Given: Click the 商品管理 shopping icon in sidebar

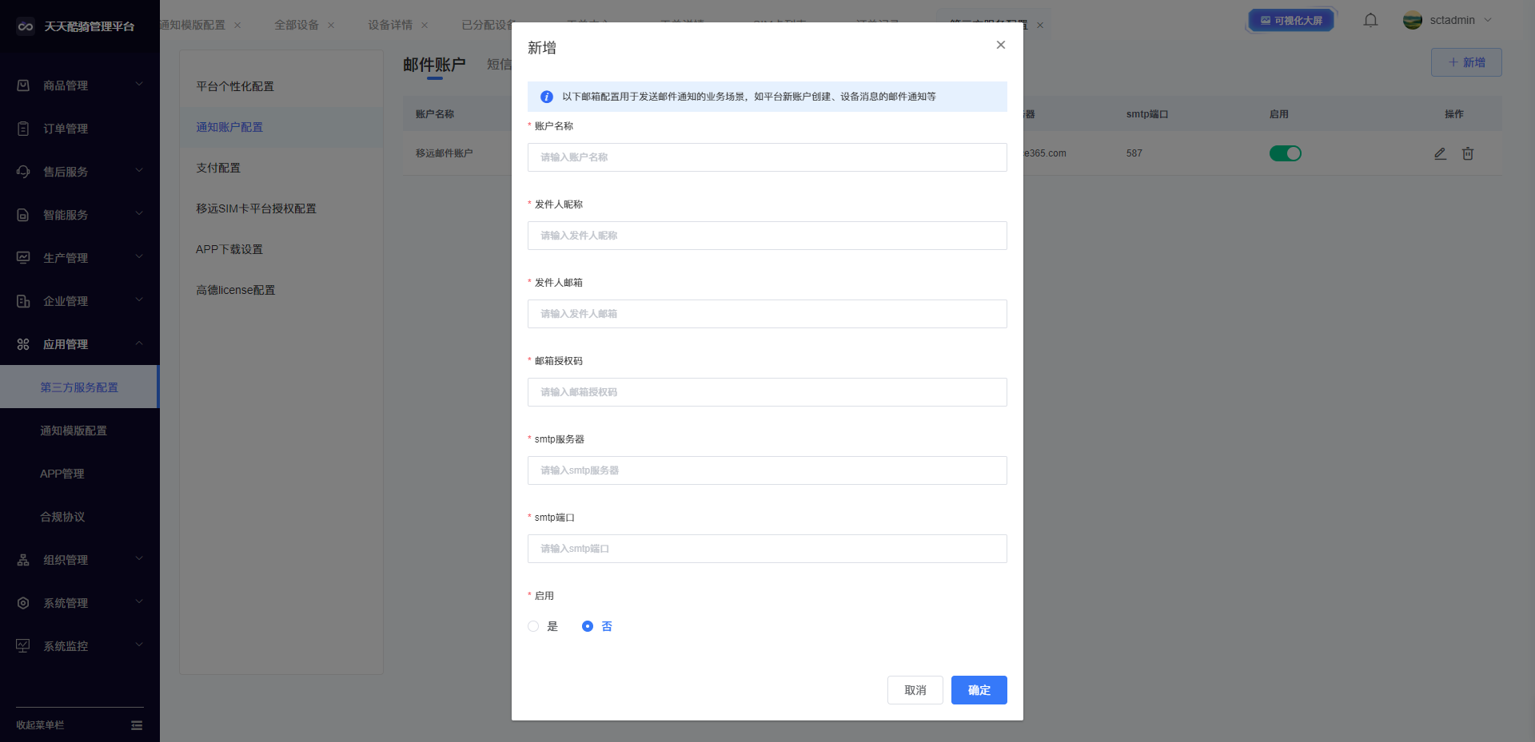Looking at the screenshot, I should 23,85.
